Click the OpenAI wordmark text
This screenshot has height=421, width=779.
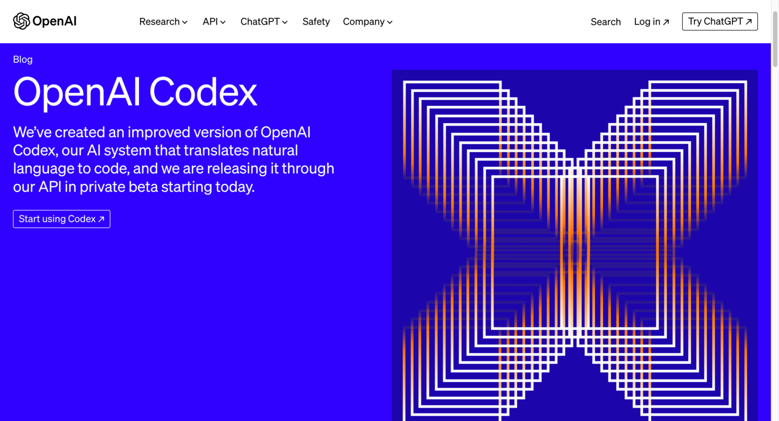54,21
